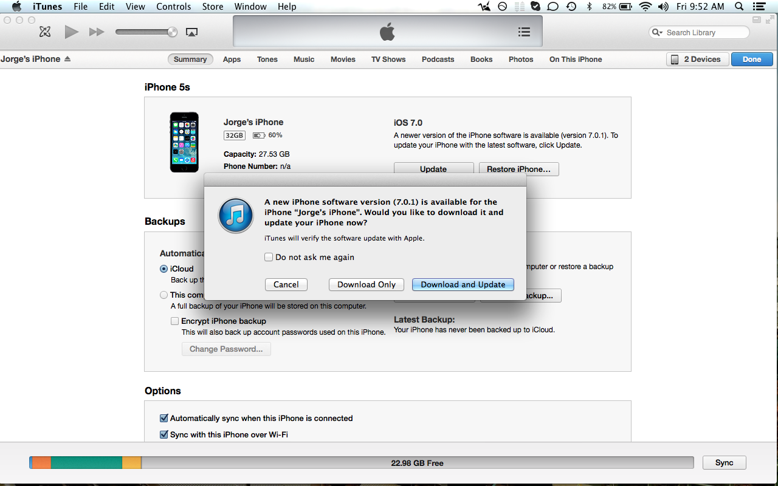The width and height of the screenshot is (778, 486).
Task: Click the Time Machine icon in menu bar
Action: point(571,7)
